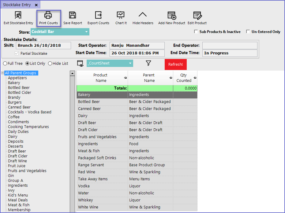Collapse the All Parent Groups tree node
Screen dimensions: 285x213
3,73
